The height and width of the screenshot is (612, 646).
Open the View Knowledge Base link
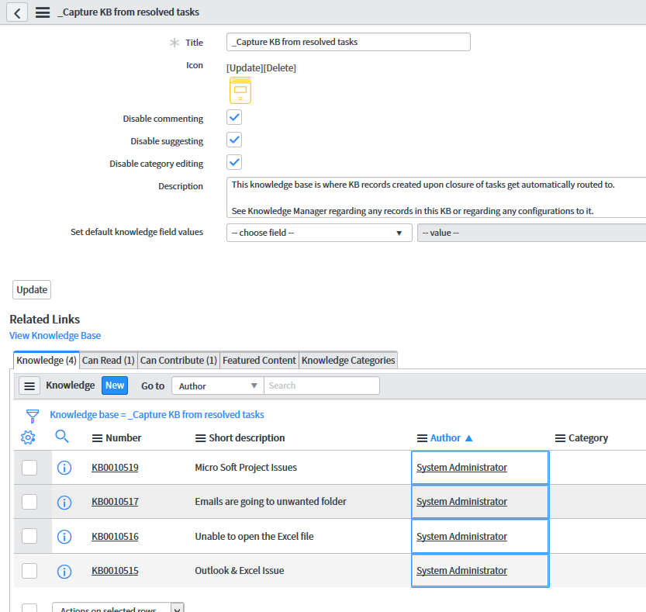click(55, 336)
